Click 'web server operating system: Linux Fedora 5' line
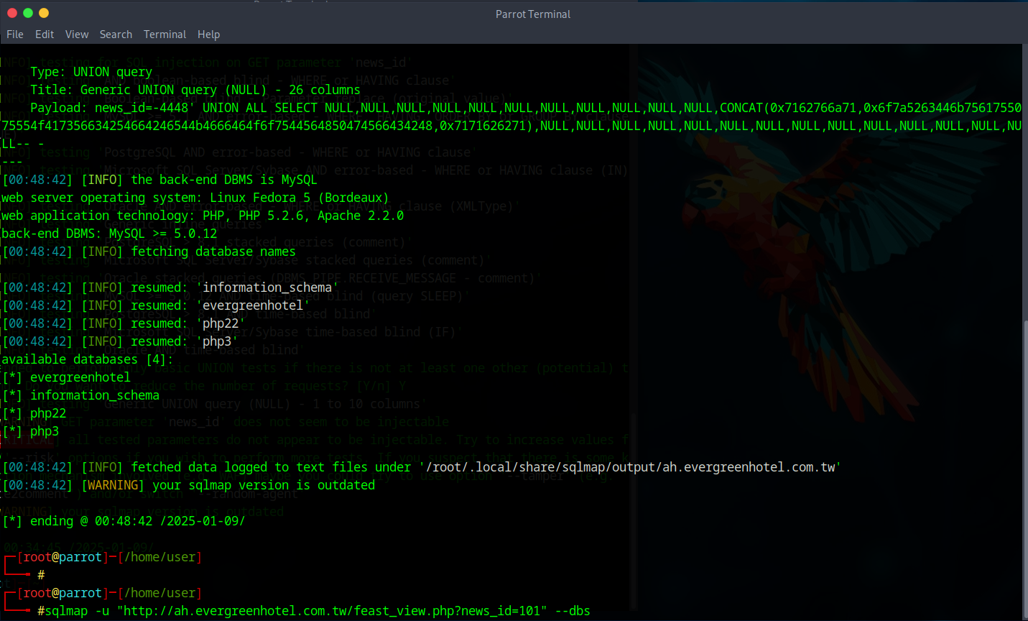This screenshot has width=1028, height=621. pos(195,198)
